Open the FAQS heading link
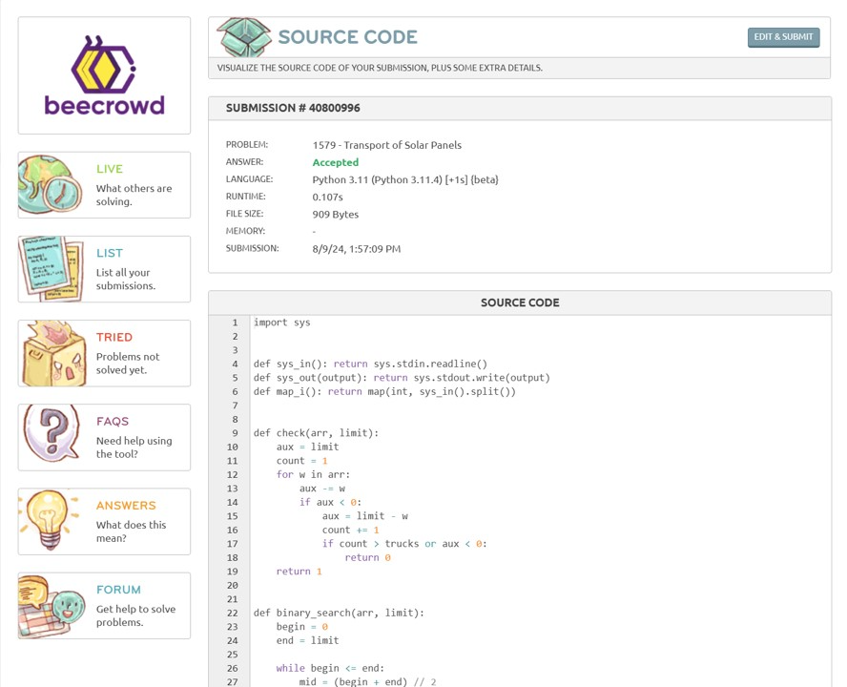847x687 pixels. pyautogui.click(x=113, y=421)
